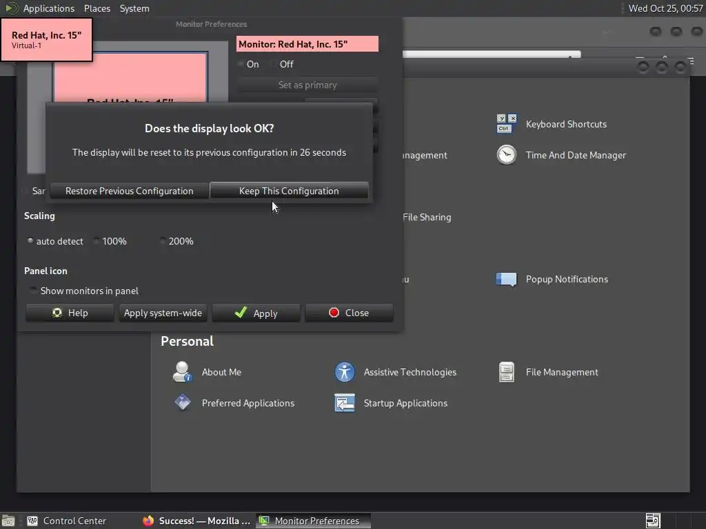Open Preferred Applications icon

tap(182, 402)
